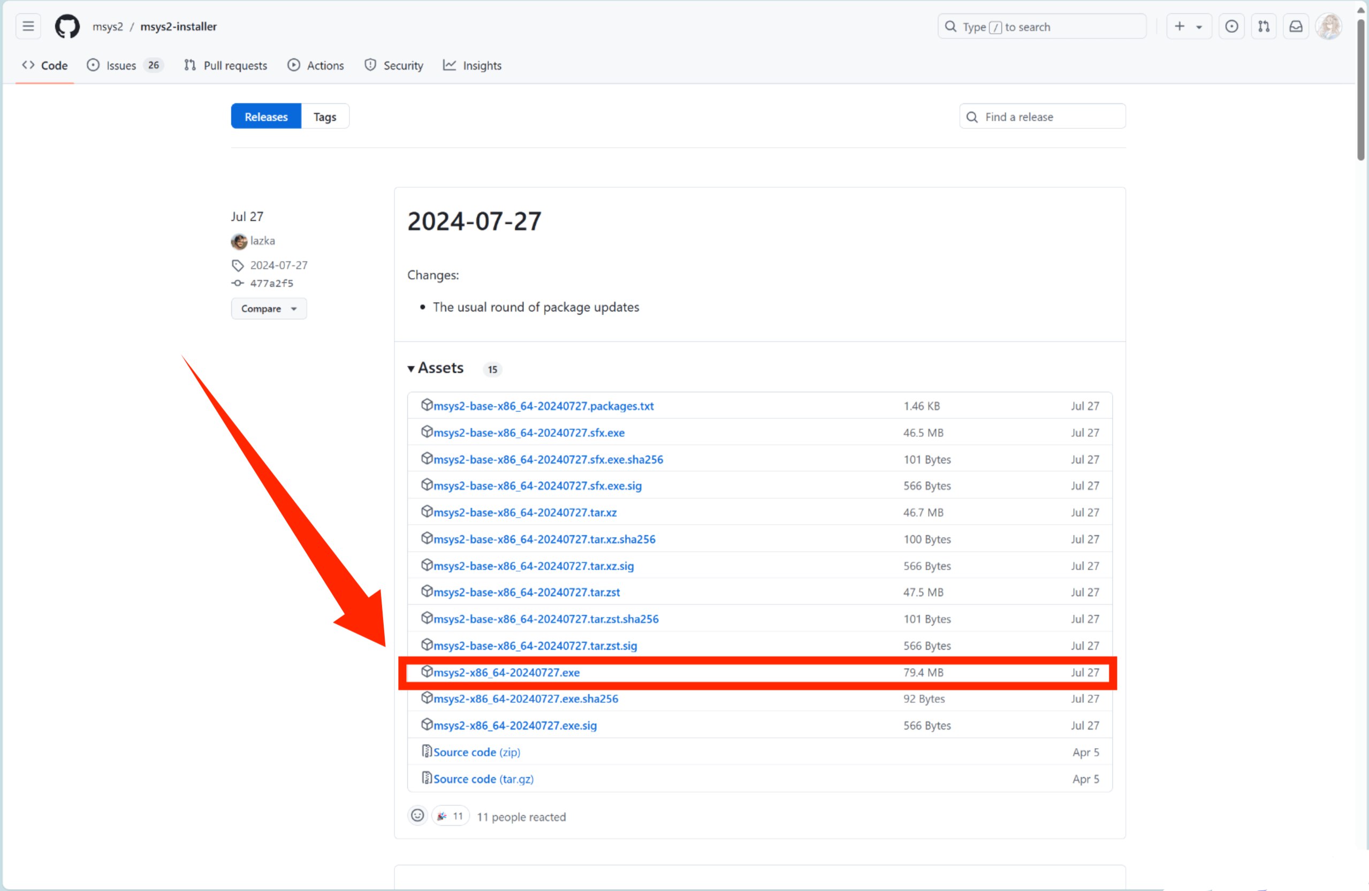Open your pull requests icon in header
The height and width of the screenshot is (891, 1369).
1264,26
